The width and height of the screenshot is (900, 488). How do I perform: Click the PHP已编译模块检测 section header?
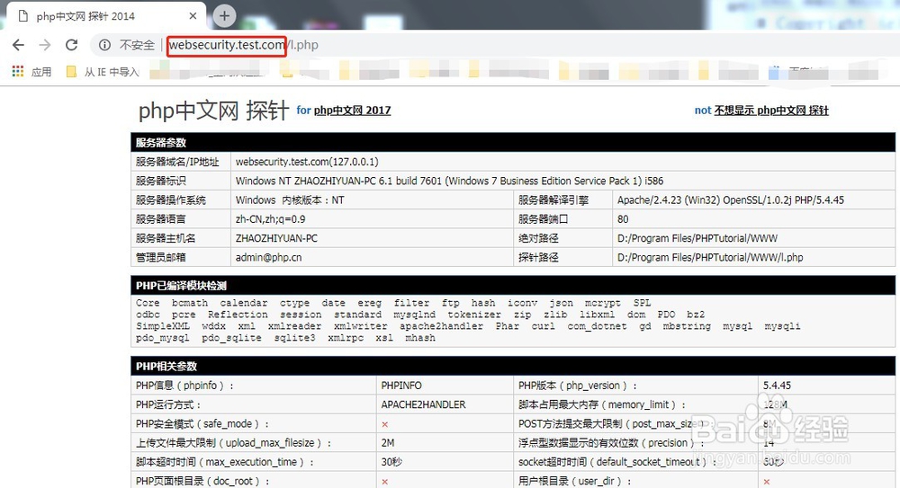click(x=513, y=285)
